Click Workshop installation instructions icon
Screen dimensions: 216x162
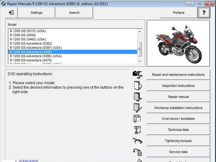tap(138, 108)
